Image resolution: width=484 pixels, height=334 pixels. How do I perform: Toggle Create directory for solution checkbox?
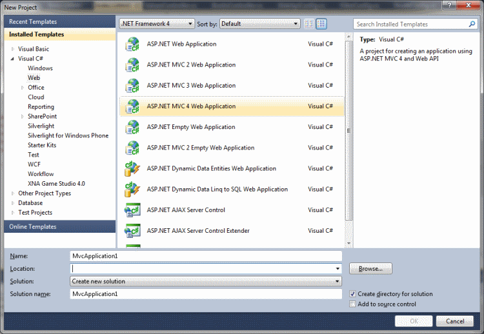(x=352, y=294)
